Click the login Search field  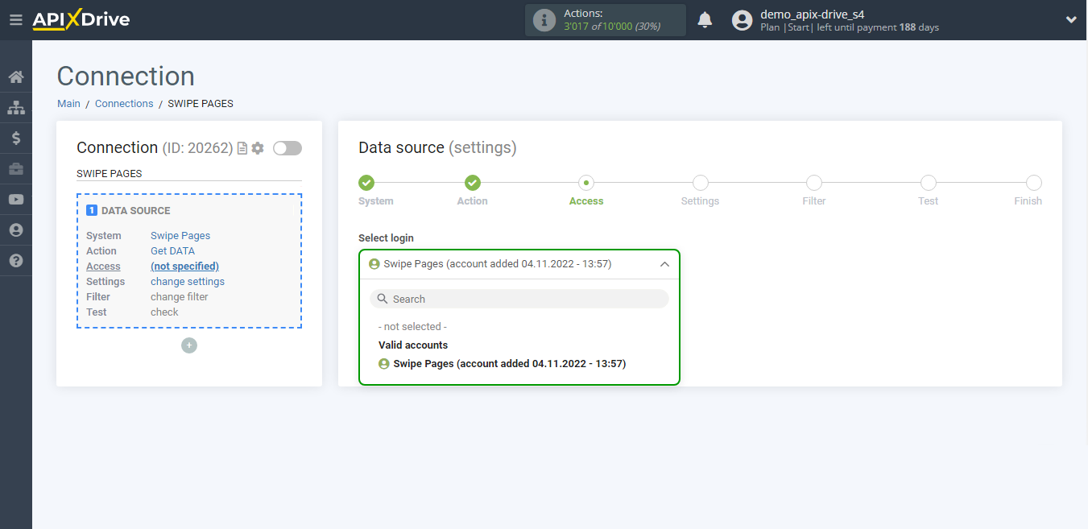519,299
